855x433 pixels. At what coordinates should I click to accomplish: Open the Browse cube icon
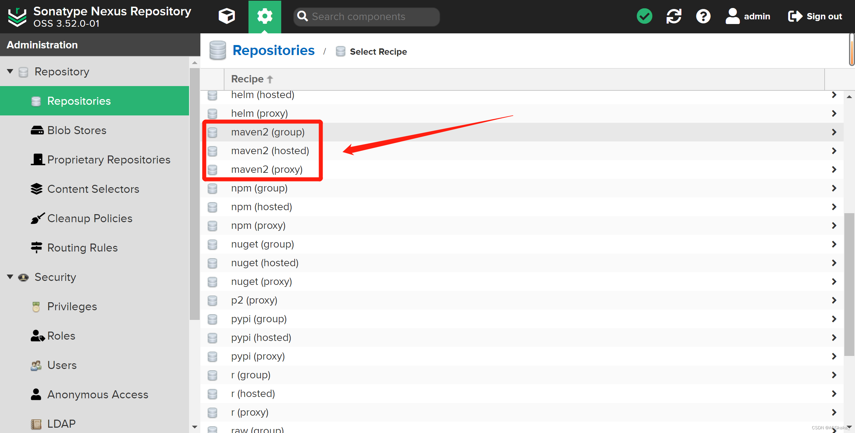coord(226,16)
